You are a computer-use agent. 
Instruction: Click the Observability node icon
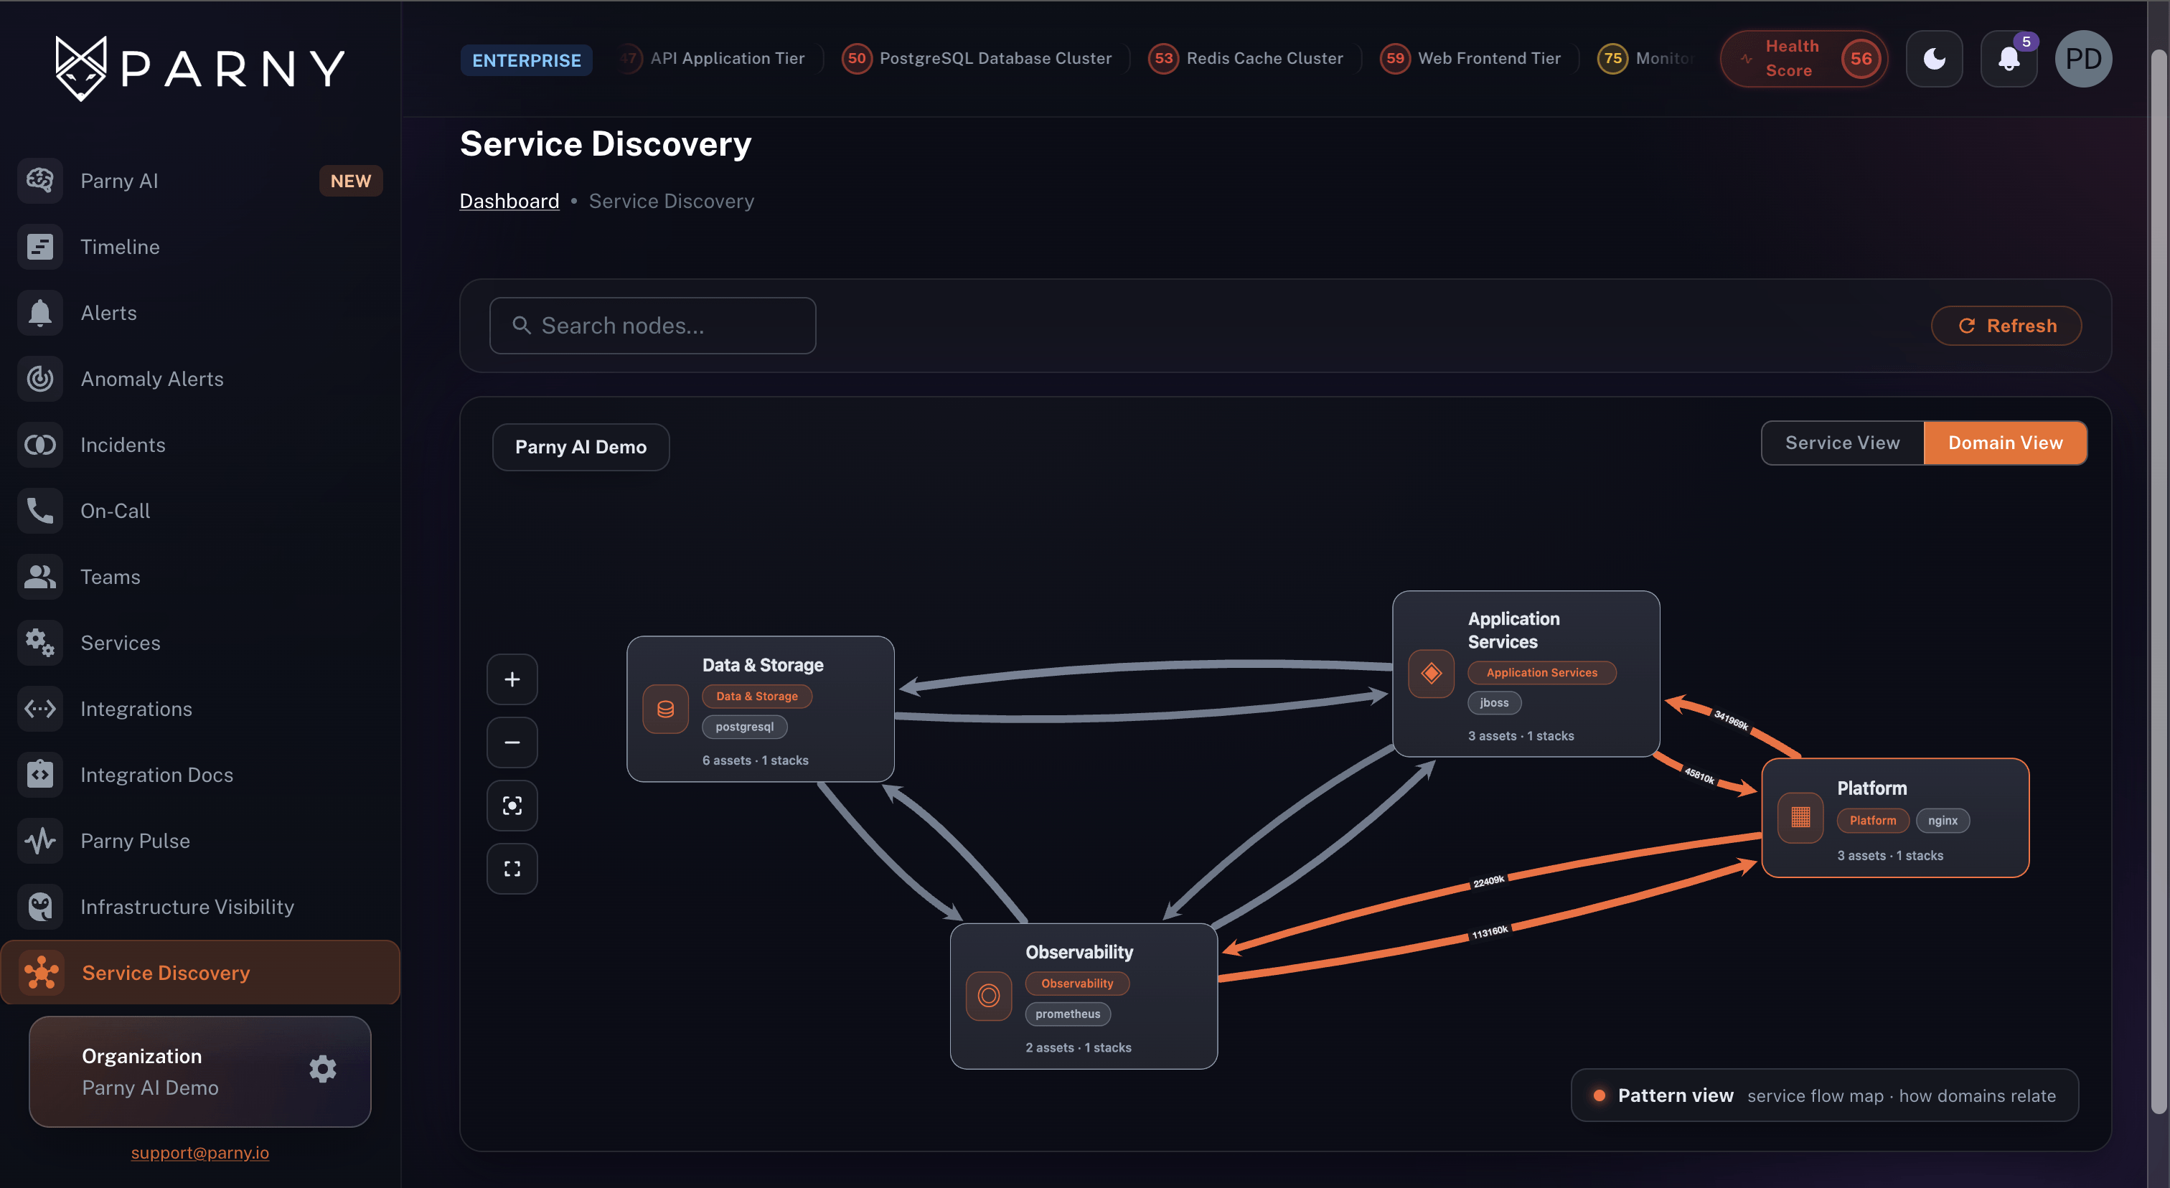coord(989,996)
